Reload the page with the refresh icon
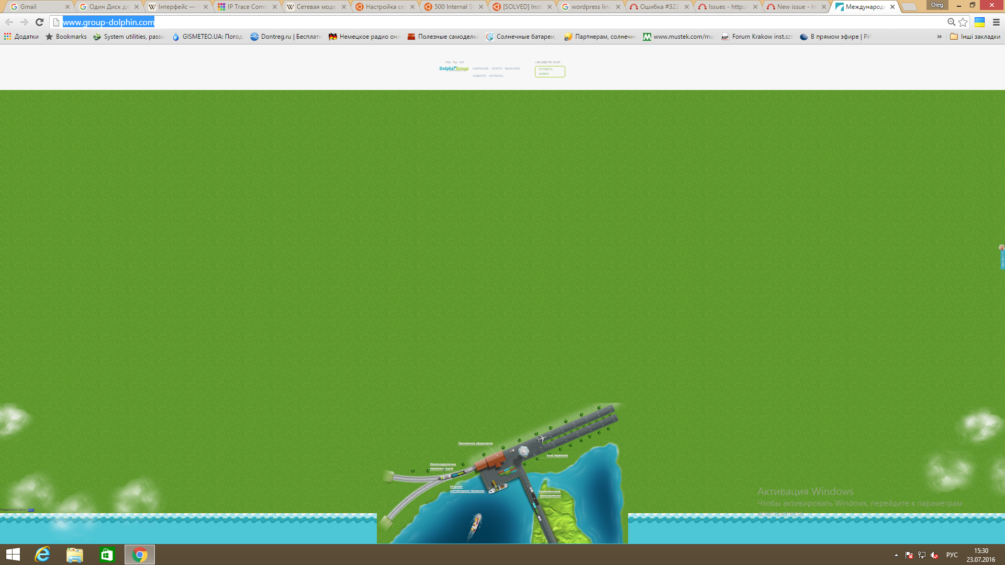This screenshot has height=565, width=1005. tap(39, 22)
